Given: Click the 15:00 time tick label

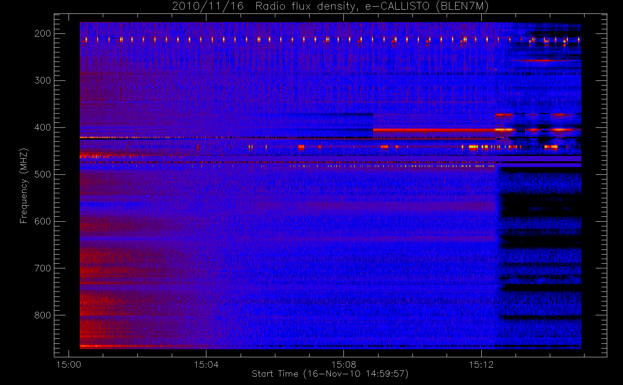Looking at the screenshot, I should point(69,365).
